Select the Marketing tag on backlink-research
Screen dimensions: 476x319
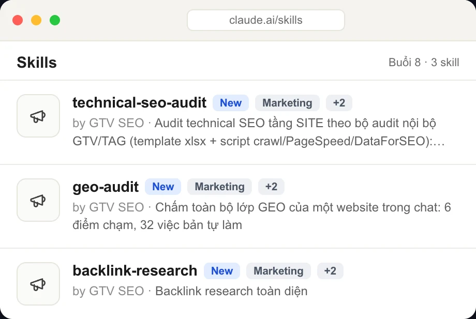tap(278, 271)
